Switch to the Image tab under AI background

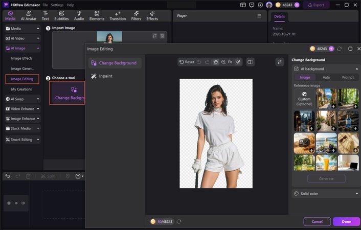point(305,77)
